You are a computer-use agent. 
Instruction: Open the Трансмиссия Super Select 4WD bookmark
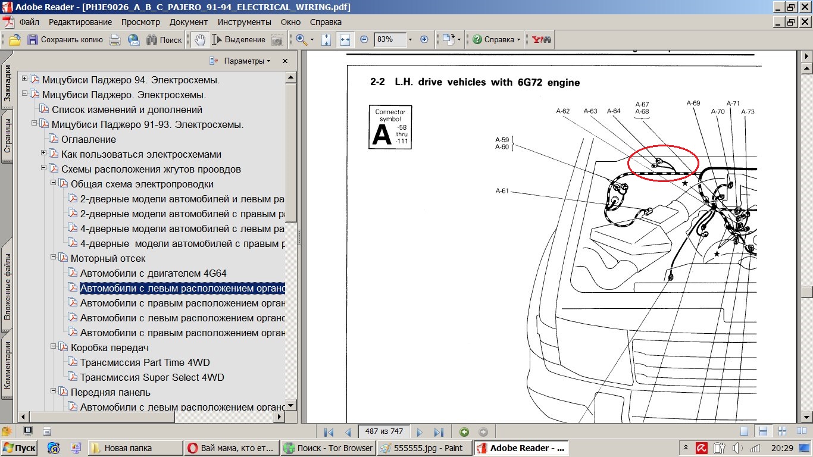pyautogui.click(x=152, y=377)
